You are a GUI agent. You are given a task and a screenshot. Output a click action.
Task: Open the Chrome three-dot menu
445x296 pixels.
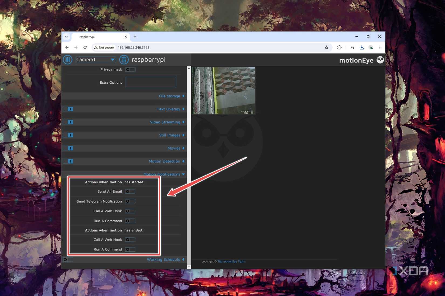(380, 47)
